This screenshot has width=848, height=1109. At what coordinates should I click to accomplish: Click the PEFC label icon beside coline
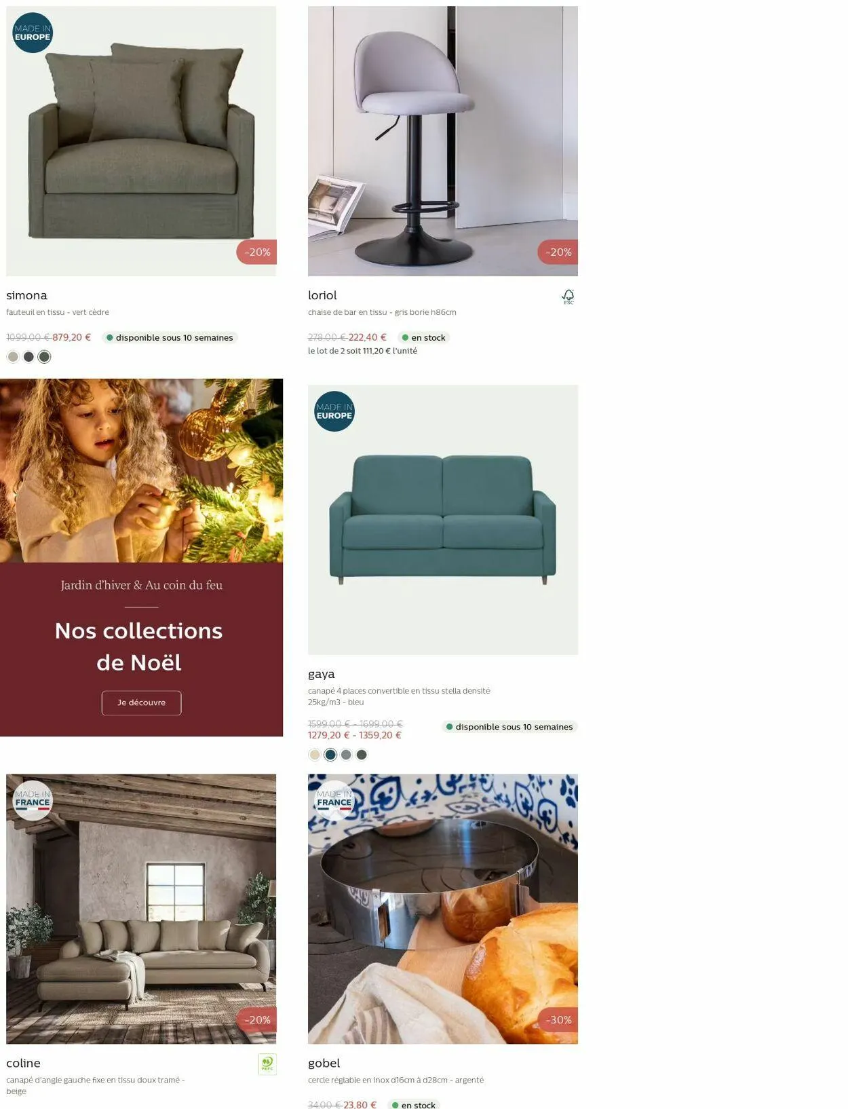click(x=267, y=1064)
